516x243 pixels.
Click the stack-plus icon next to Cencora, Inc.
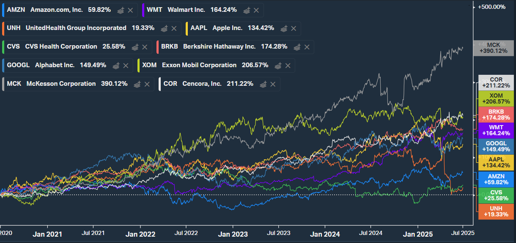coord(263,84)
